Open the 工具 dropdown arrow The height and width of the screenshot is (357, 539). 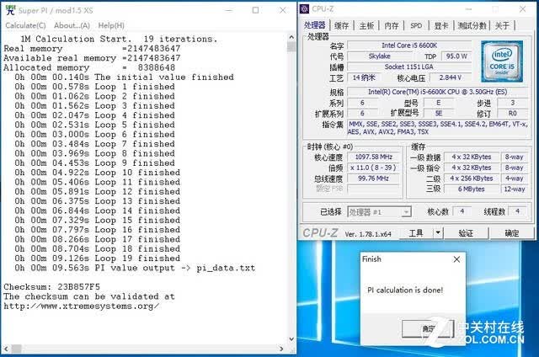[438, 233]
